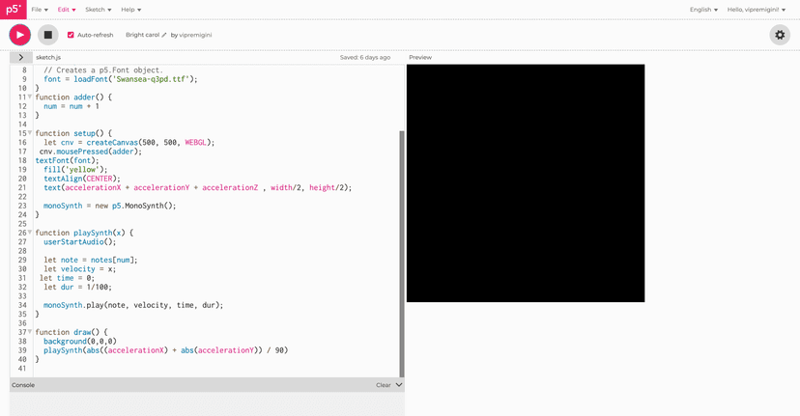800x416 pixels.
Task: Clear the console output
Action: pyautogui.click(x=383, y=385)
